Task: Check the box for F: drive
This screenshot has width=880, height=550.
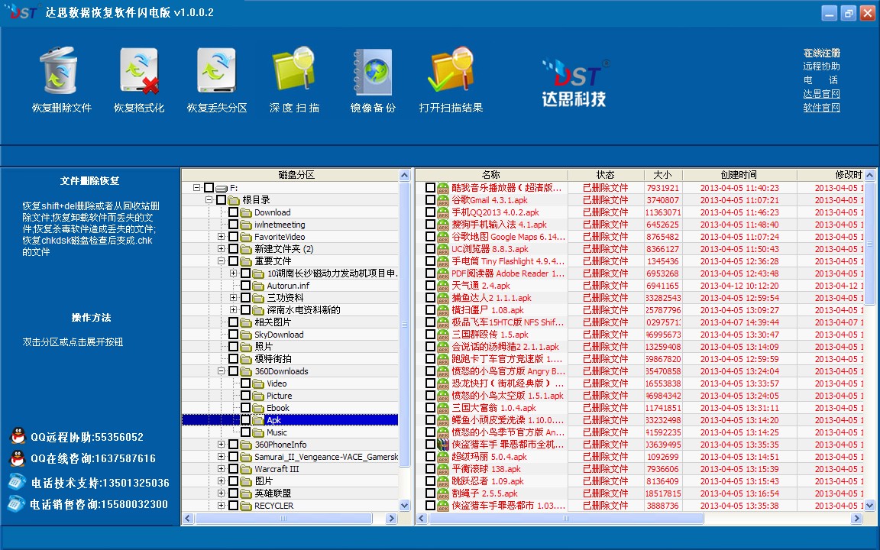Action: [x=209, y=187]
